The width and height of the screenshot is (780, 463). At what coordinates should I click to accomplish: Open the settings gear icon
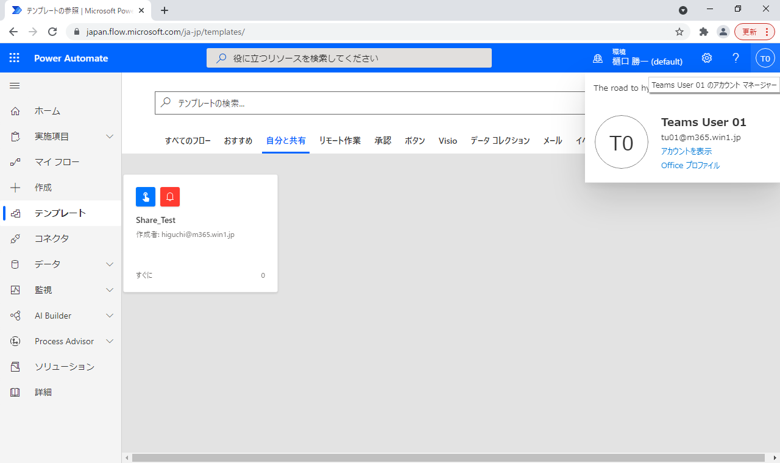(707, 58)
